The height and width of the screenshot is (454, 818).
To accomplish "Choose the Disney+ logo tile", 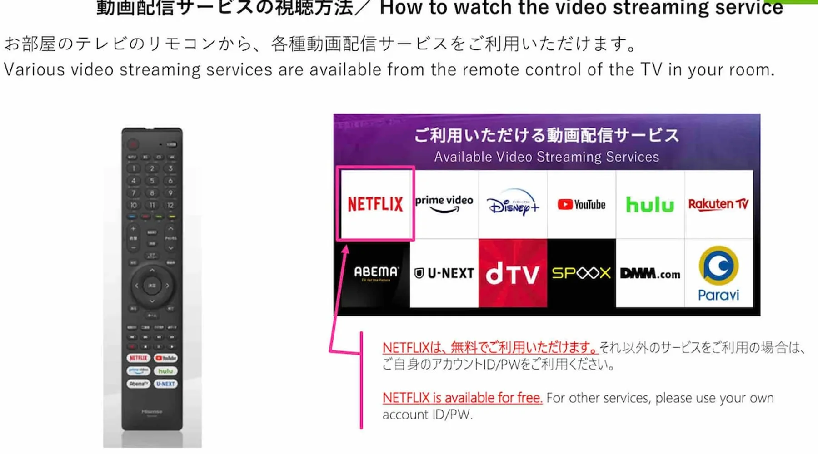I will pos(513,204).
